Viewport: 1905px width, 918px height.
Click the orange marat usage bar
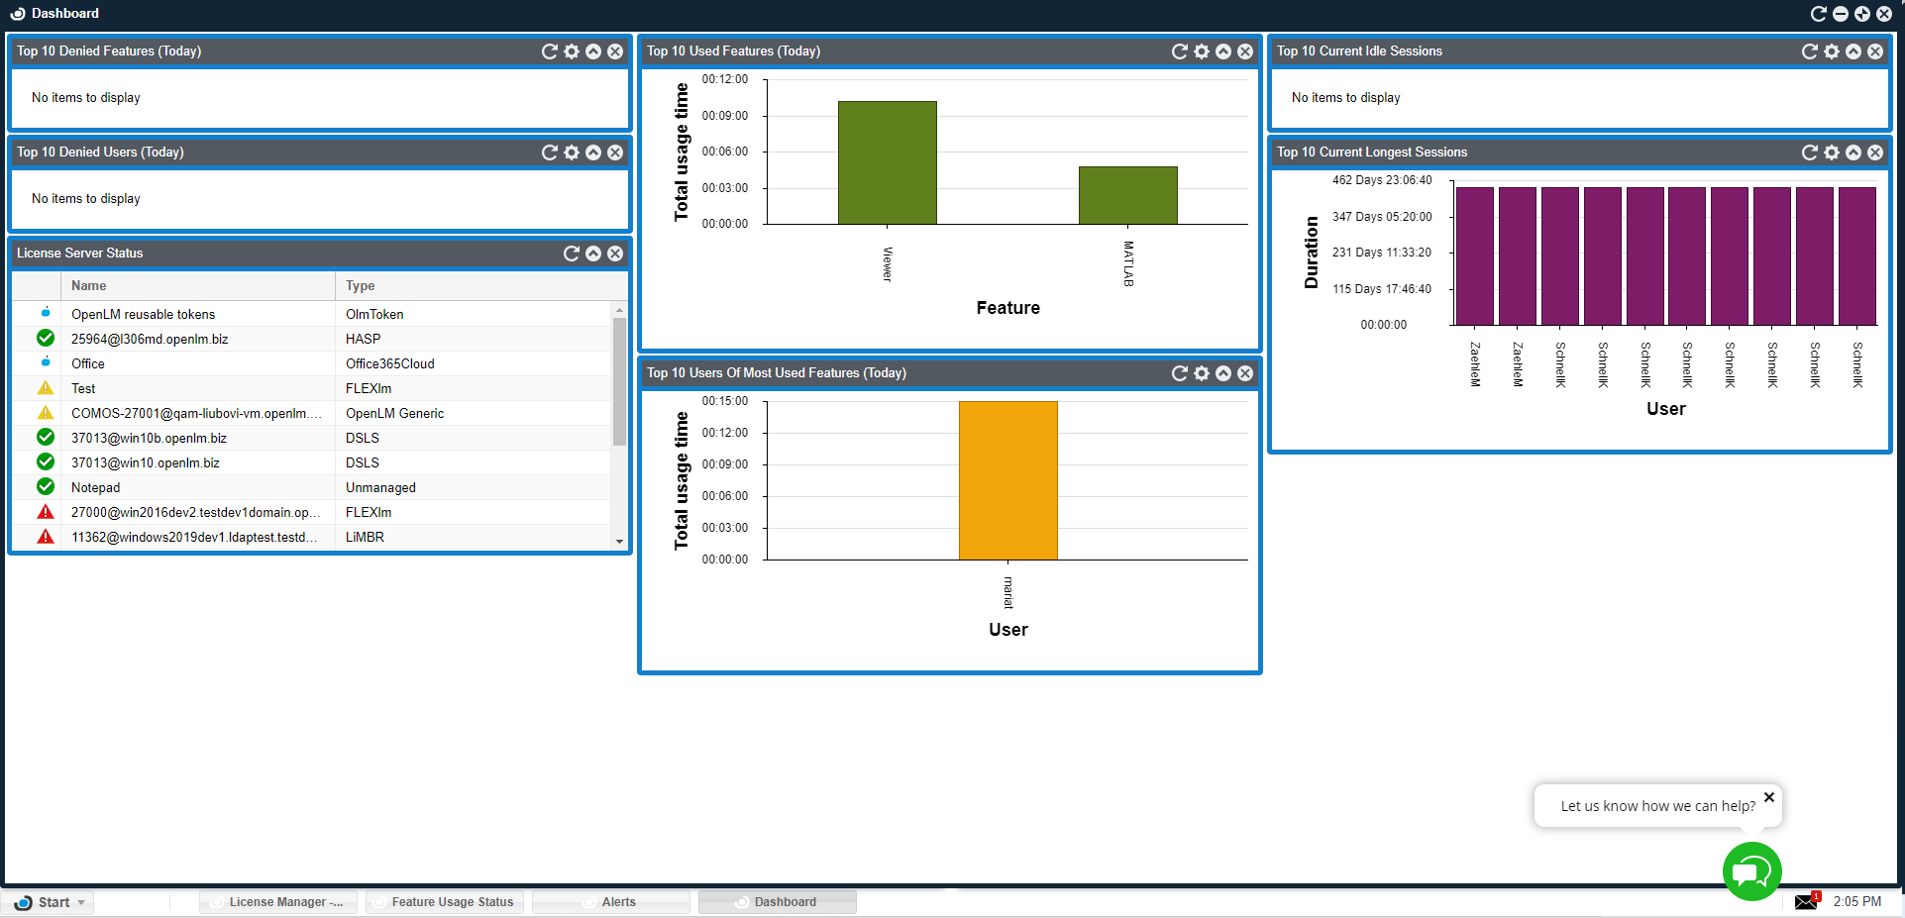1007,480
